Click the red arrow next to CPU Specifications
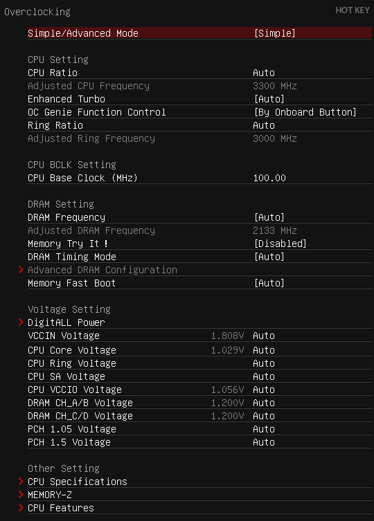Viewport: 374px width, 521px height. point(21,481)
